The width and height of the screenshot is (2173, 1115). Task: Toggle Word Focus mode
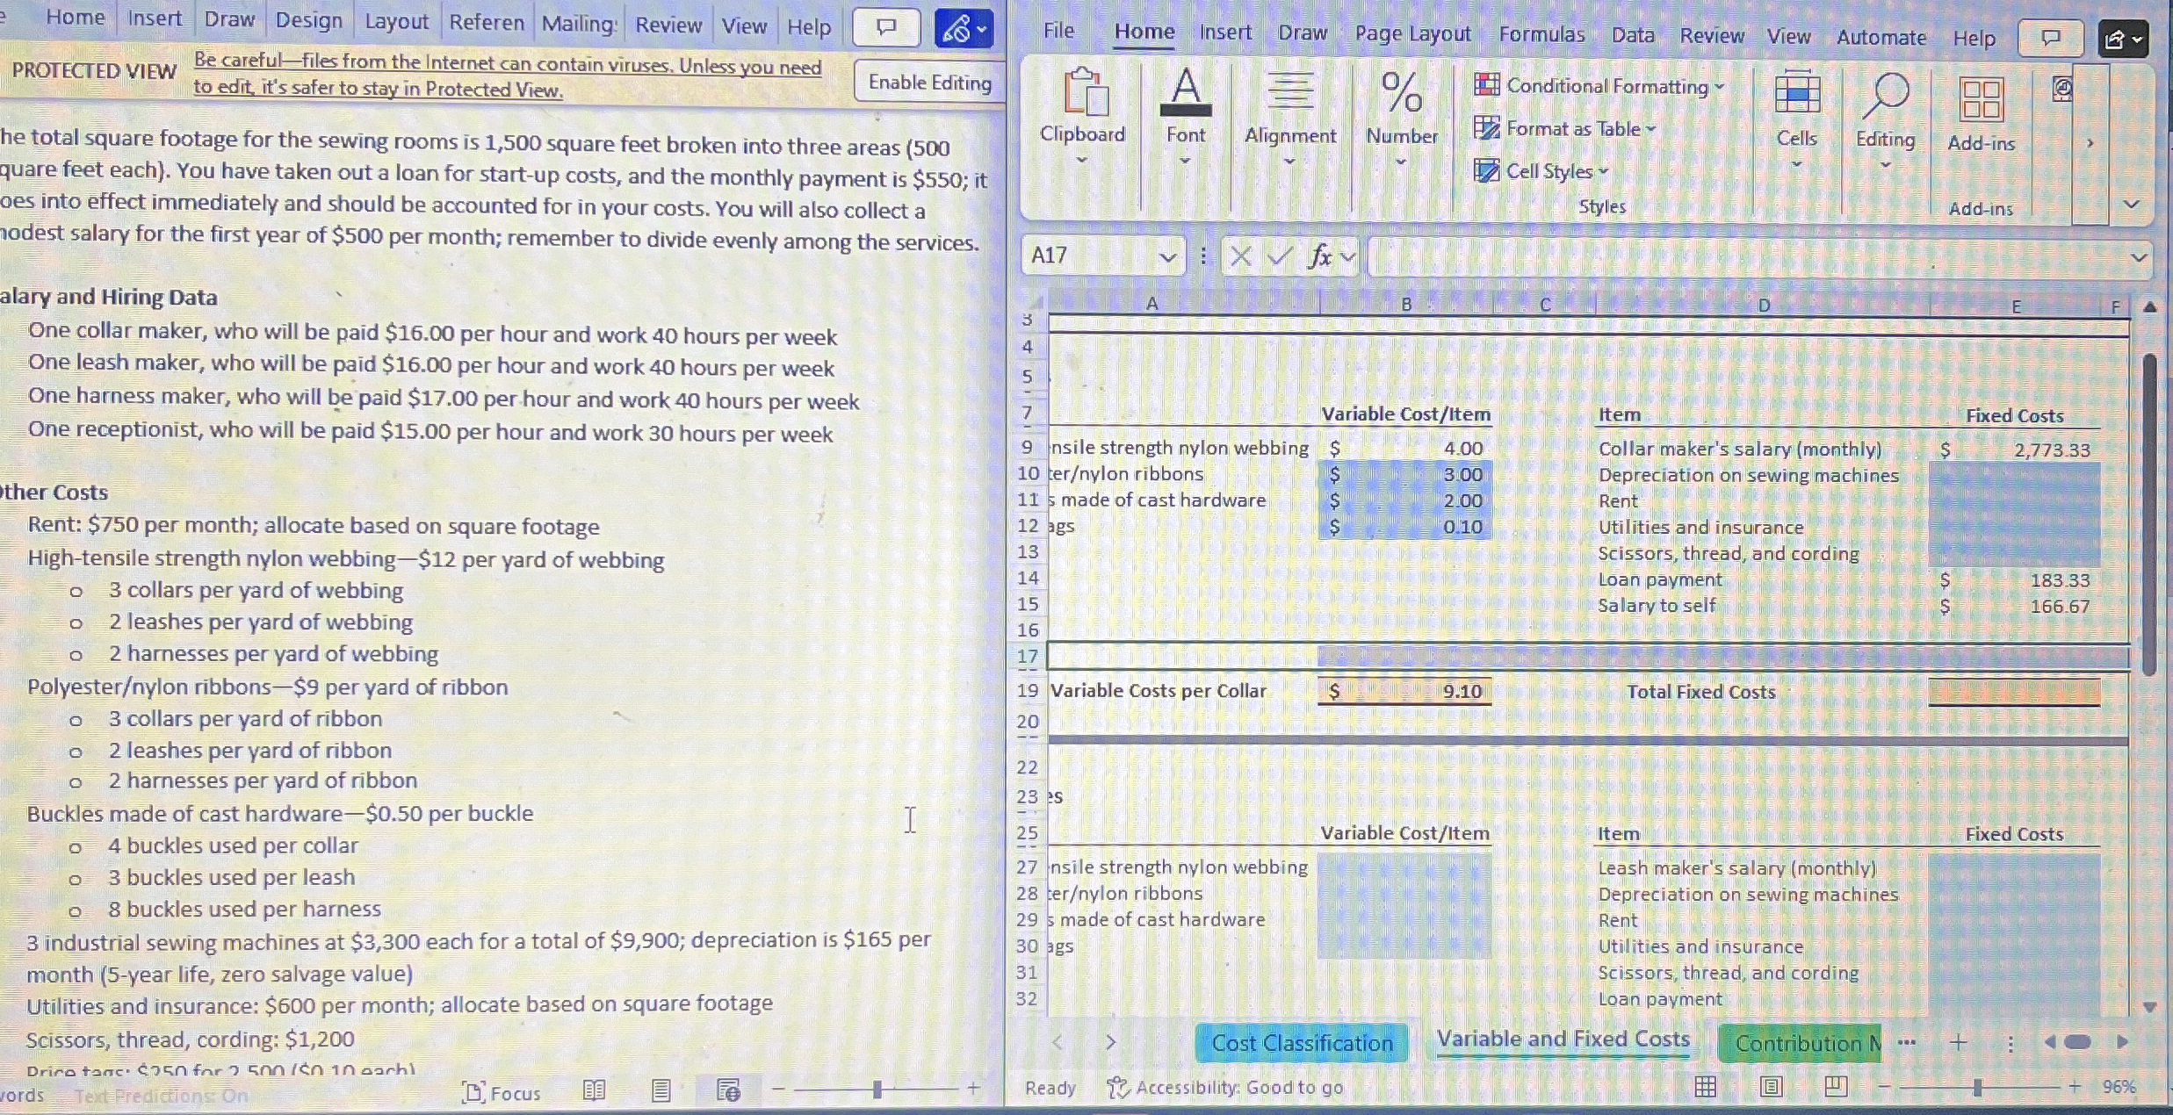pos(502,1092)
